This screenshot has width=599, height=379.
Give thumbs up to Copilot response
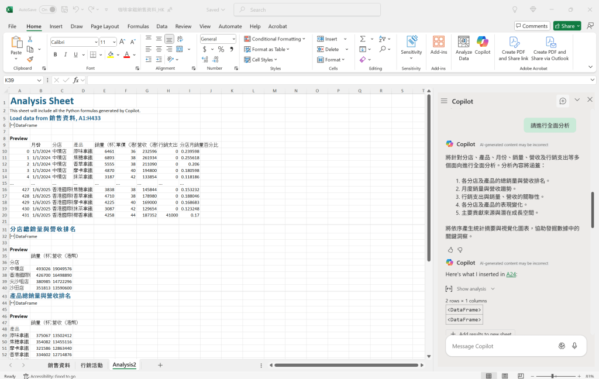[x=450, y=250]
